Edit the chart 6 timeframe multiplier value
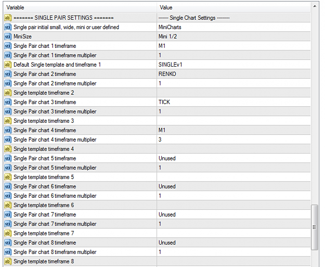This screenshot has height=267, width=325. (233, 196)
